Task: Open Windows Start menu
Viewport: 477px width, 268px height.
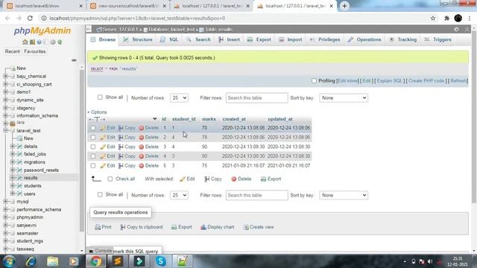Action: [x=9, y=261]
